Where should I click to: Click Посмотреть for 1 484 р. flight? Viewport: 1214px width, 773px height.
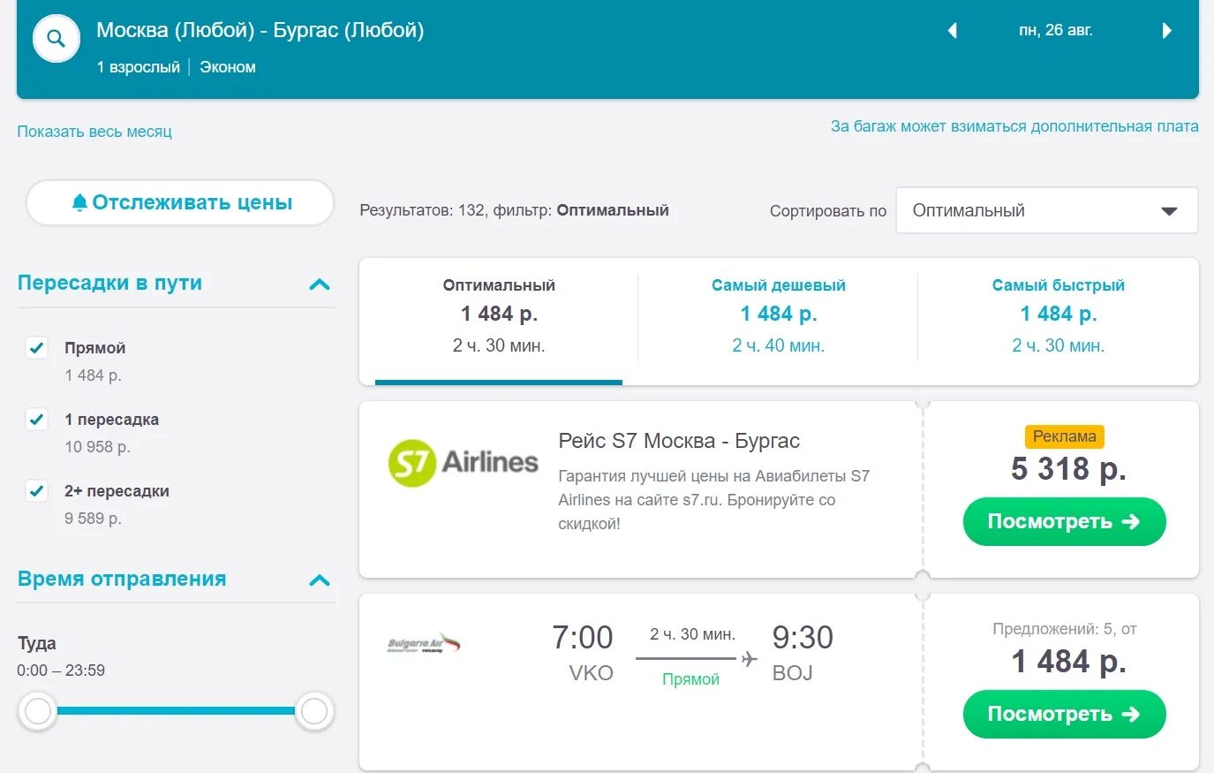tap(1064, 714)
